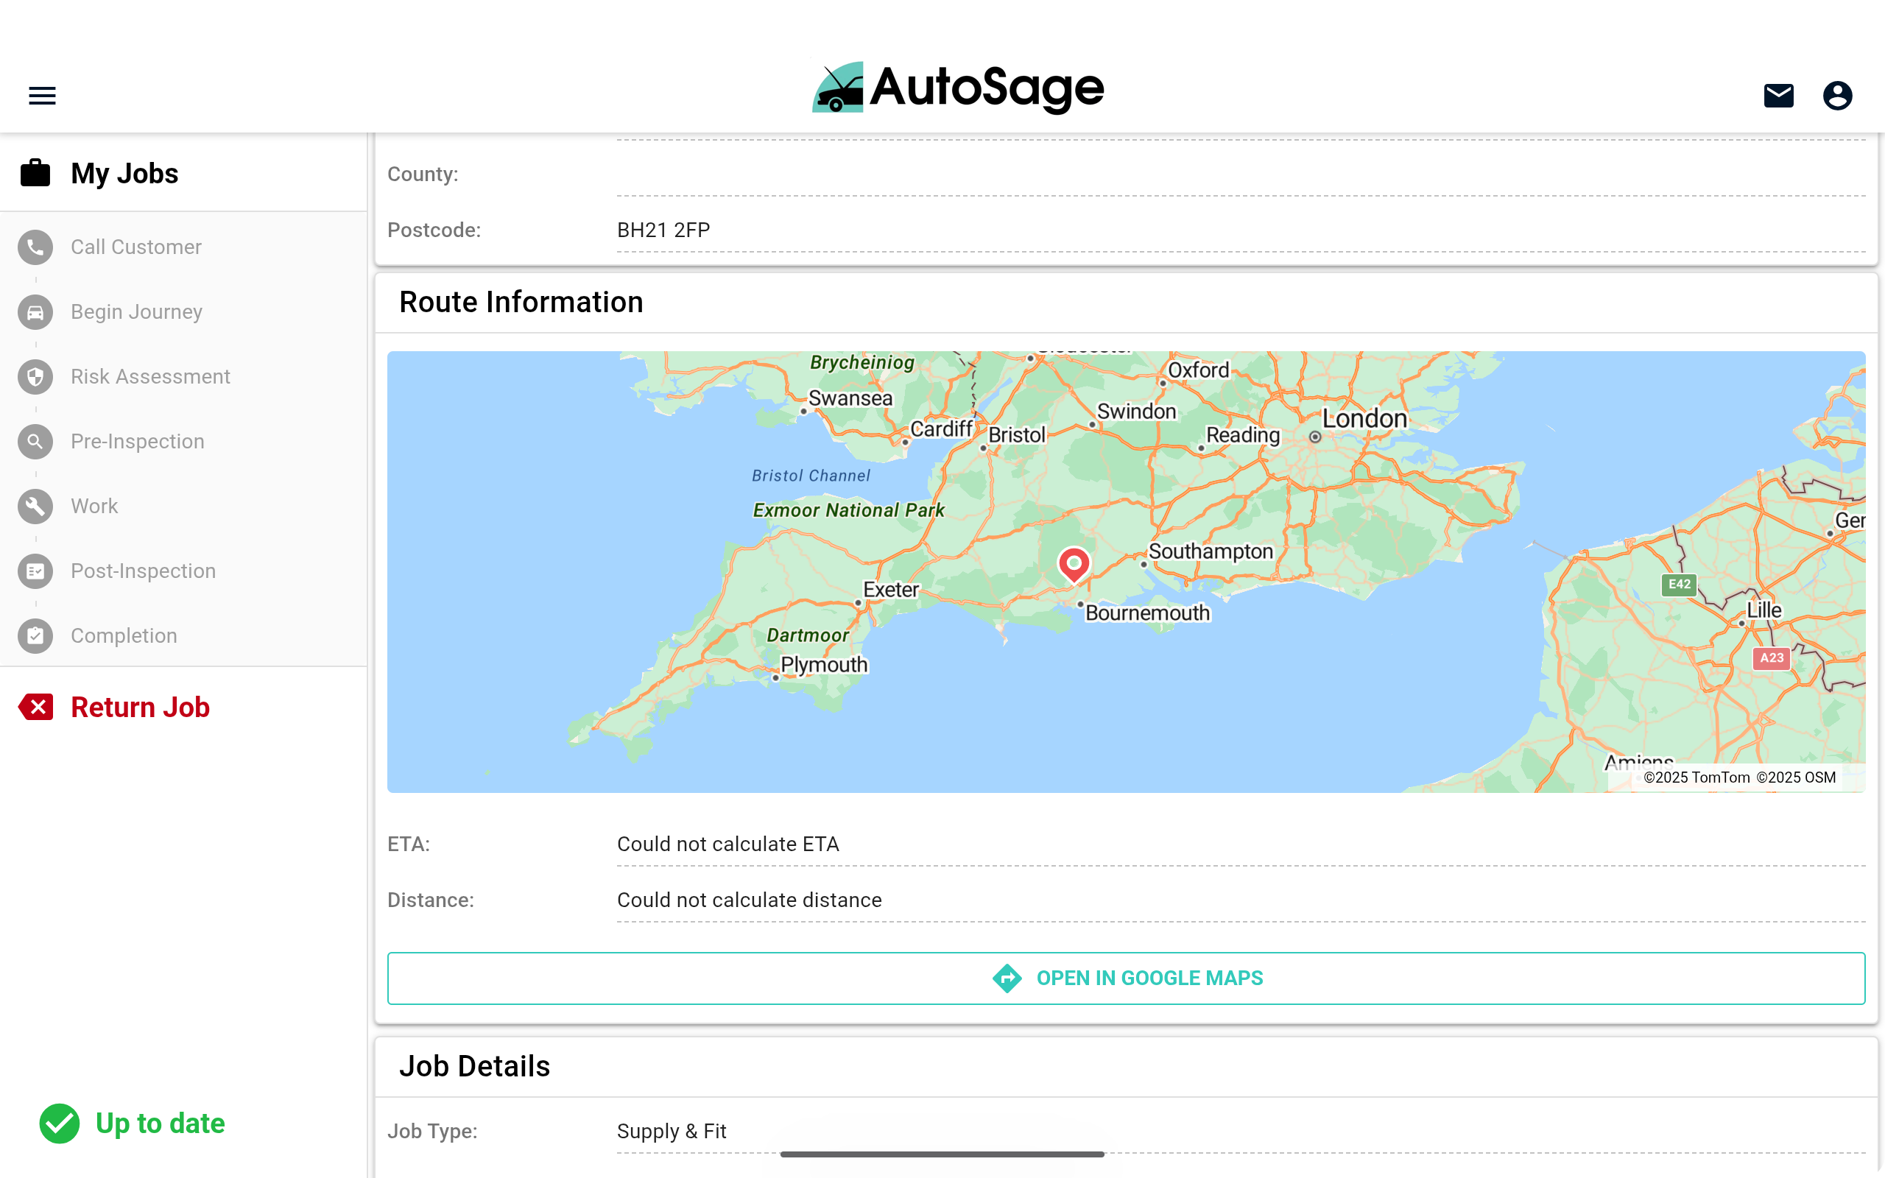Screen dimensions: 1885x1178
Task: Select the red Return Job icon
Action: pos(35,707)
